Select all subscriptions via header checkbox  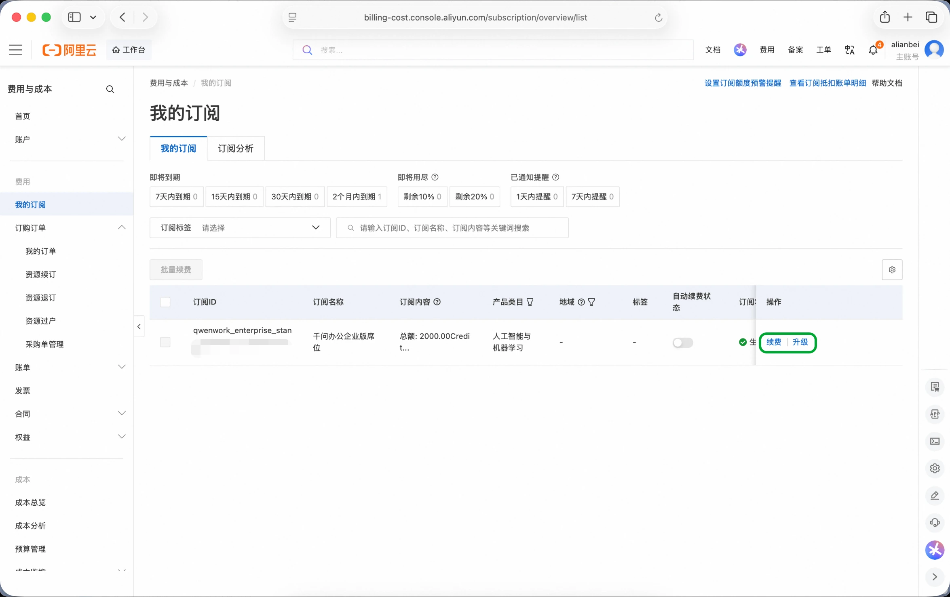[x=165, y=302]
